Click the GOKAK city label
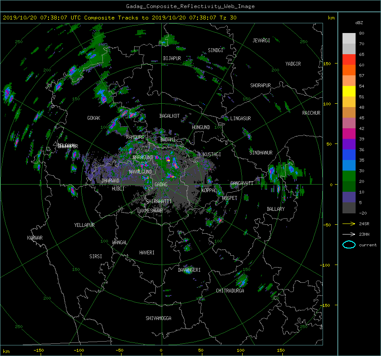Screen dimensions: 381x356 [94, 118]
